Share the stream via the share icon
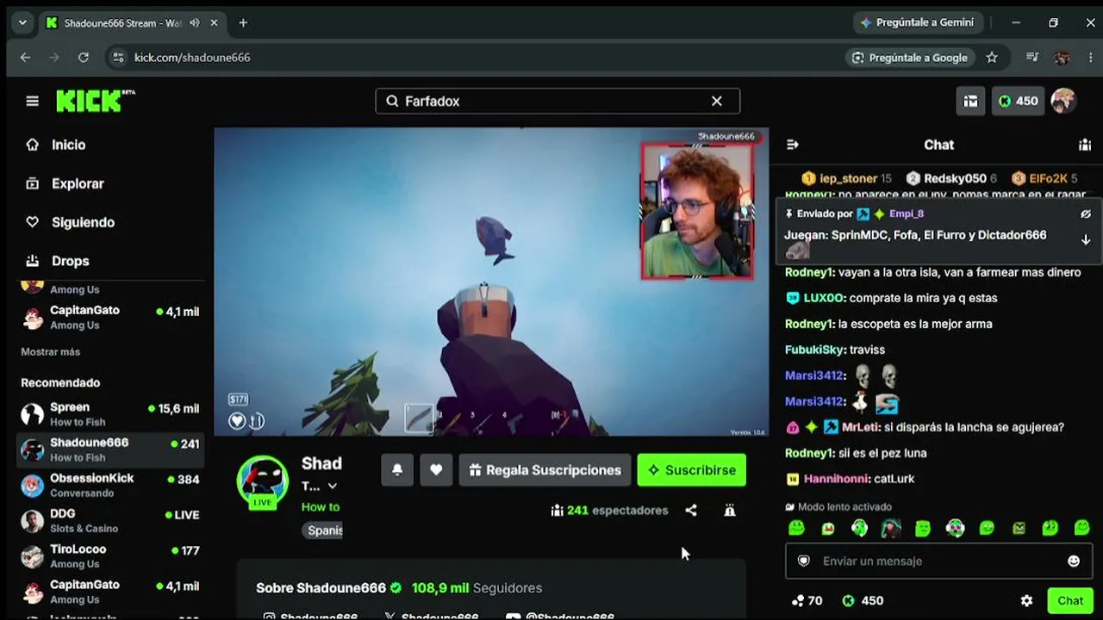 coord(691,511)
